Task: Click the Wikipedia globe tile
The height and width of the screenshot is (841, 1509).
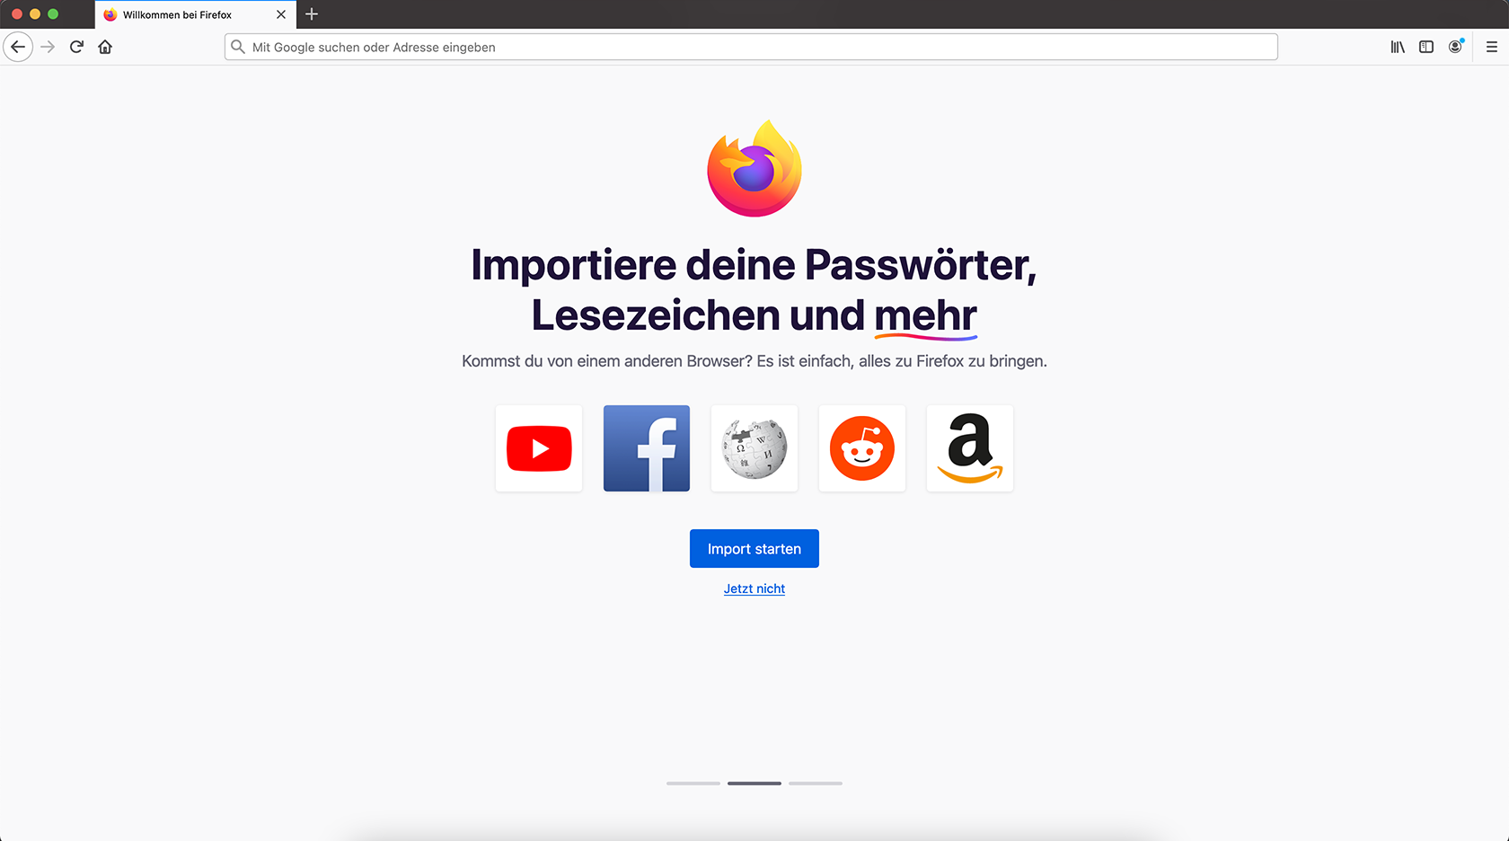Action: point(754,448)
